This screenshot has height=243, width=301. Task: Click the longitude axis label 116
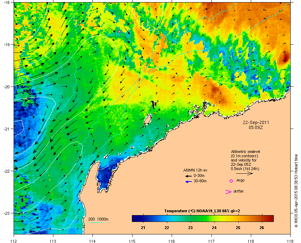(x=172, y=241)
